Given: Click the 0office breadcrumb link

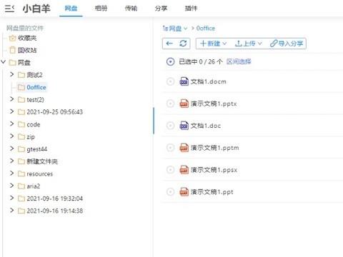Looking at the screenshot, I should [206, 29].
